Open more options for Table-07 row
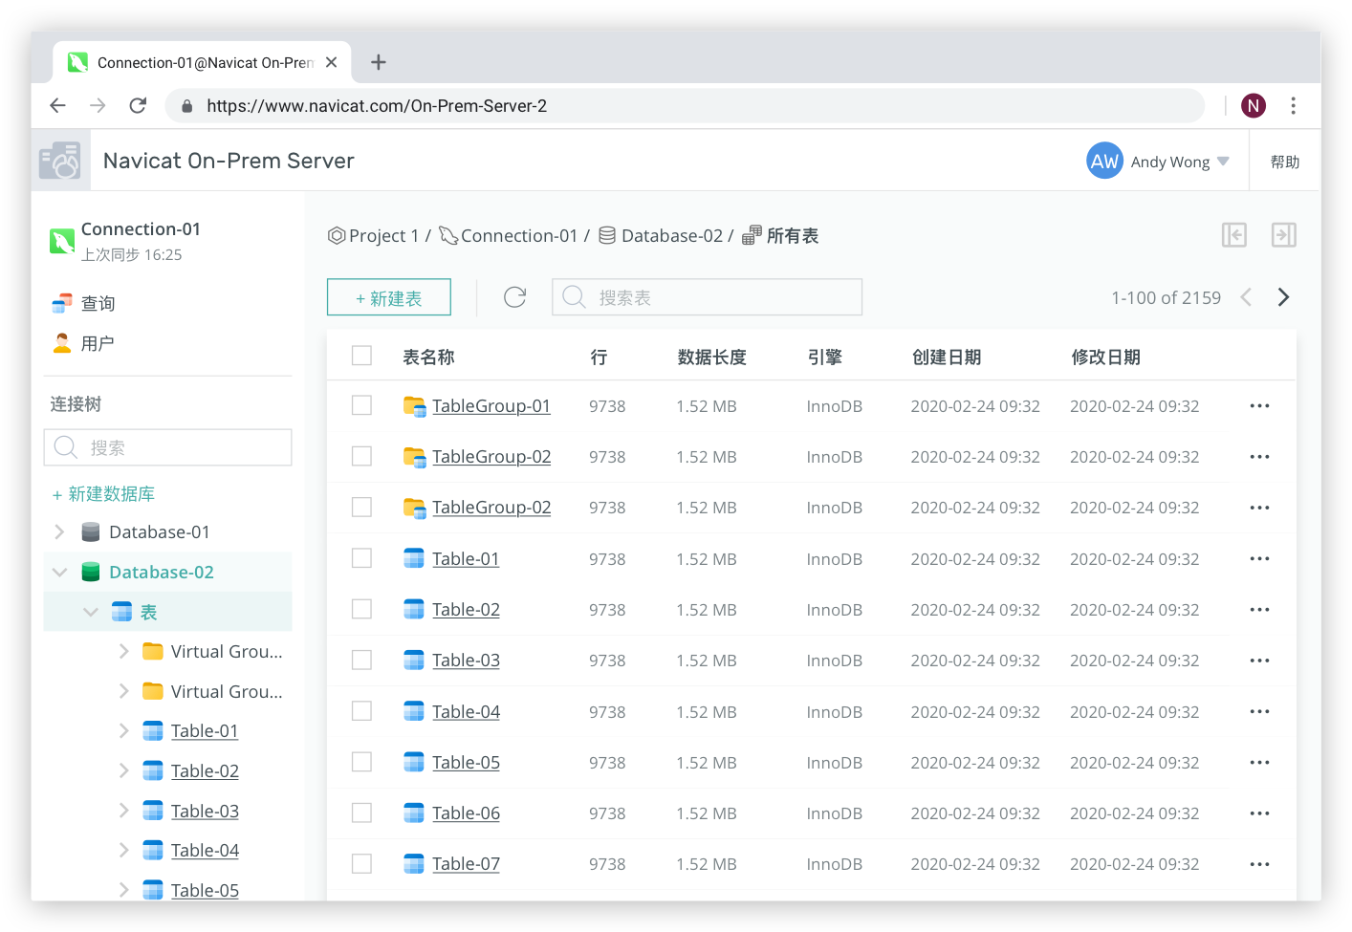1352x932 pixels. point(1259,864)
